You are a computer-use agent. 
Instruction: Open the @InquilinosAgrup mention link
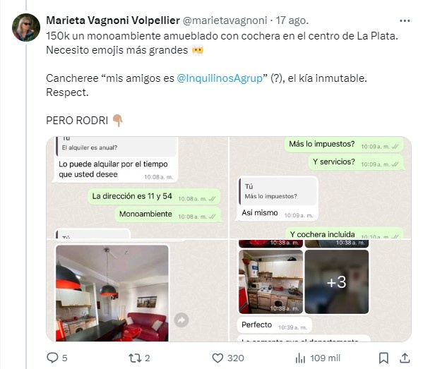[x=220, y=78]
